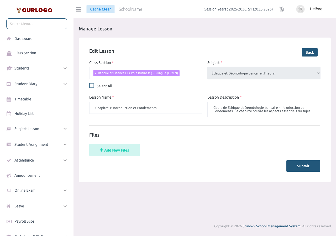Click the Announcement megaphone icon

tap(9, 176)
